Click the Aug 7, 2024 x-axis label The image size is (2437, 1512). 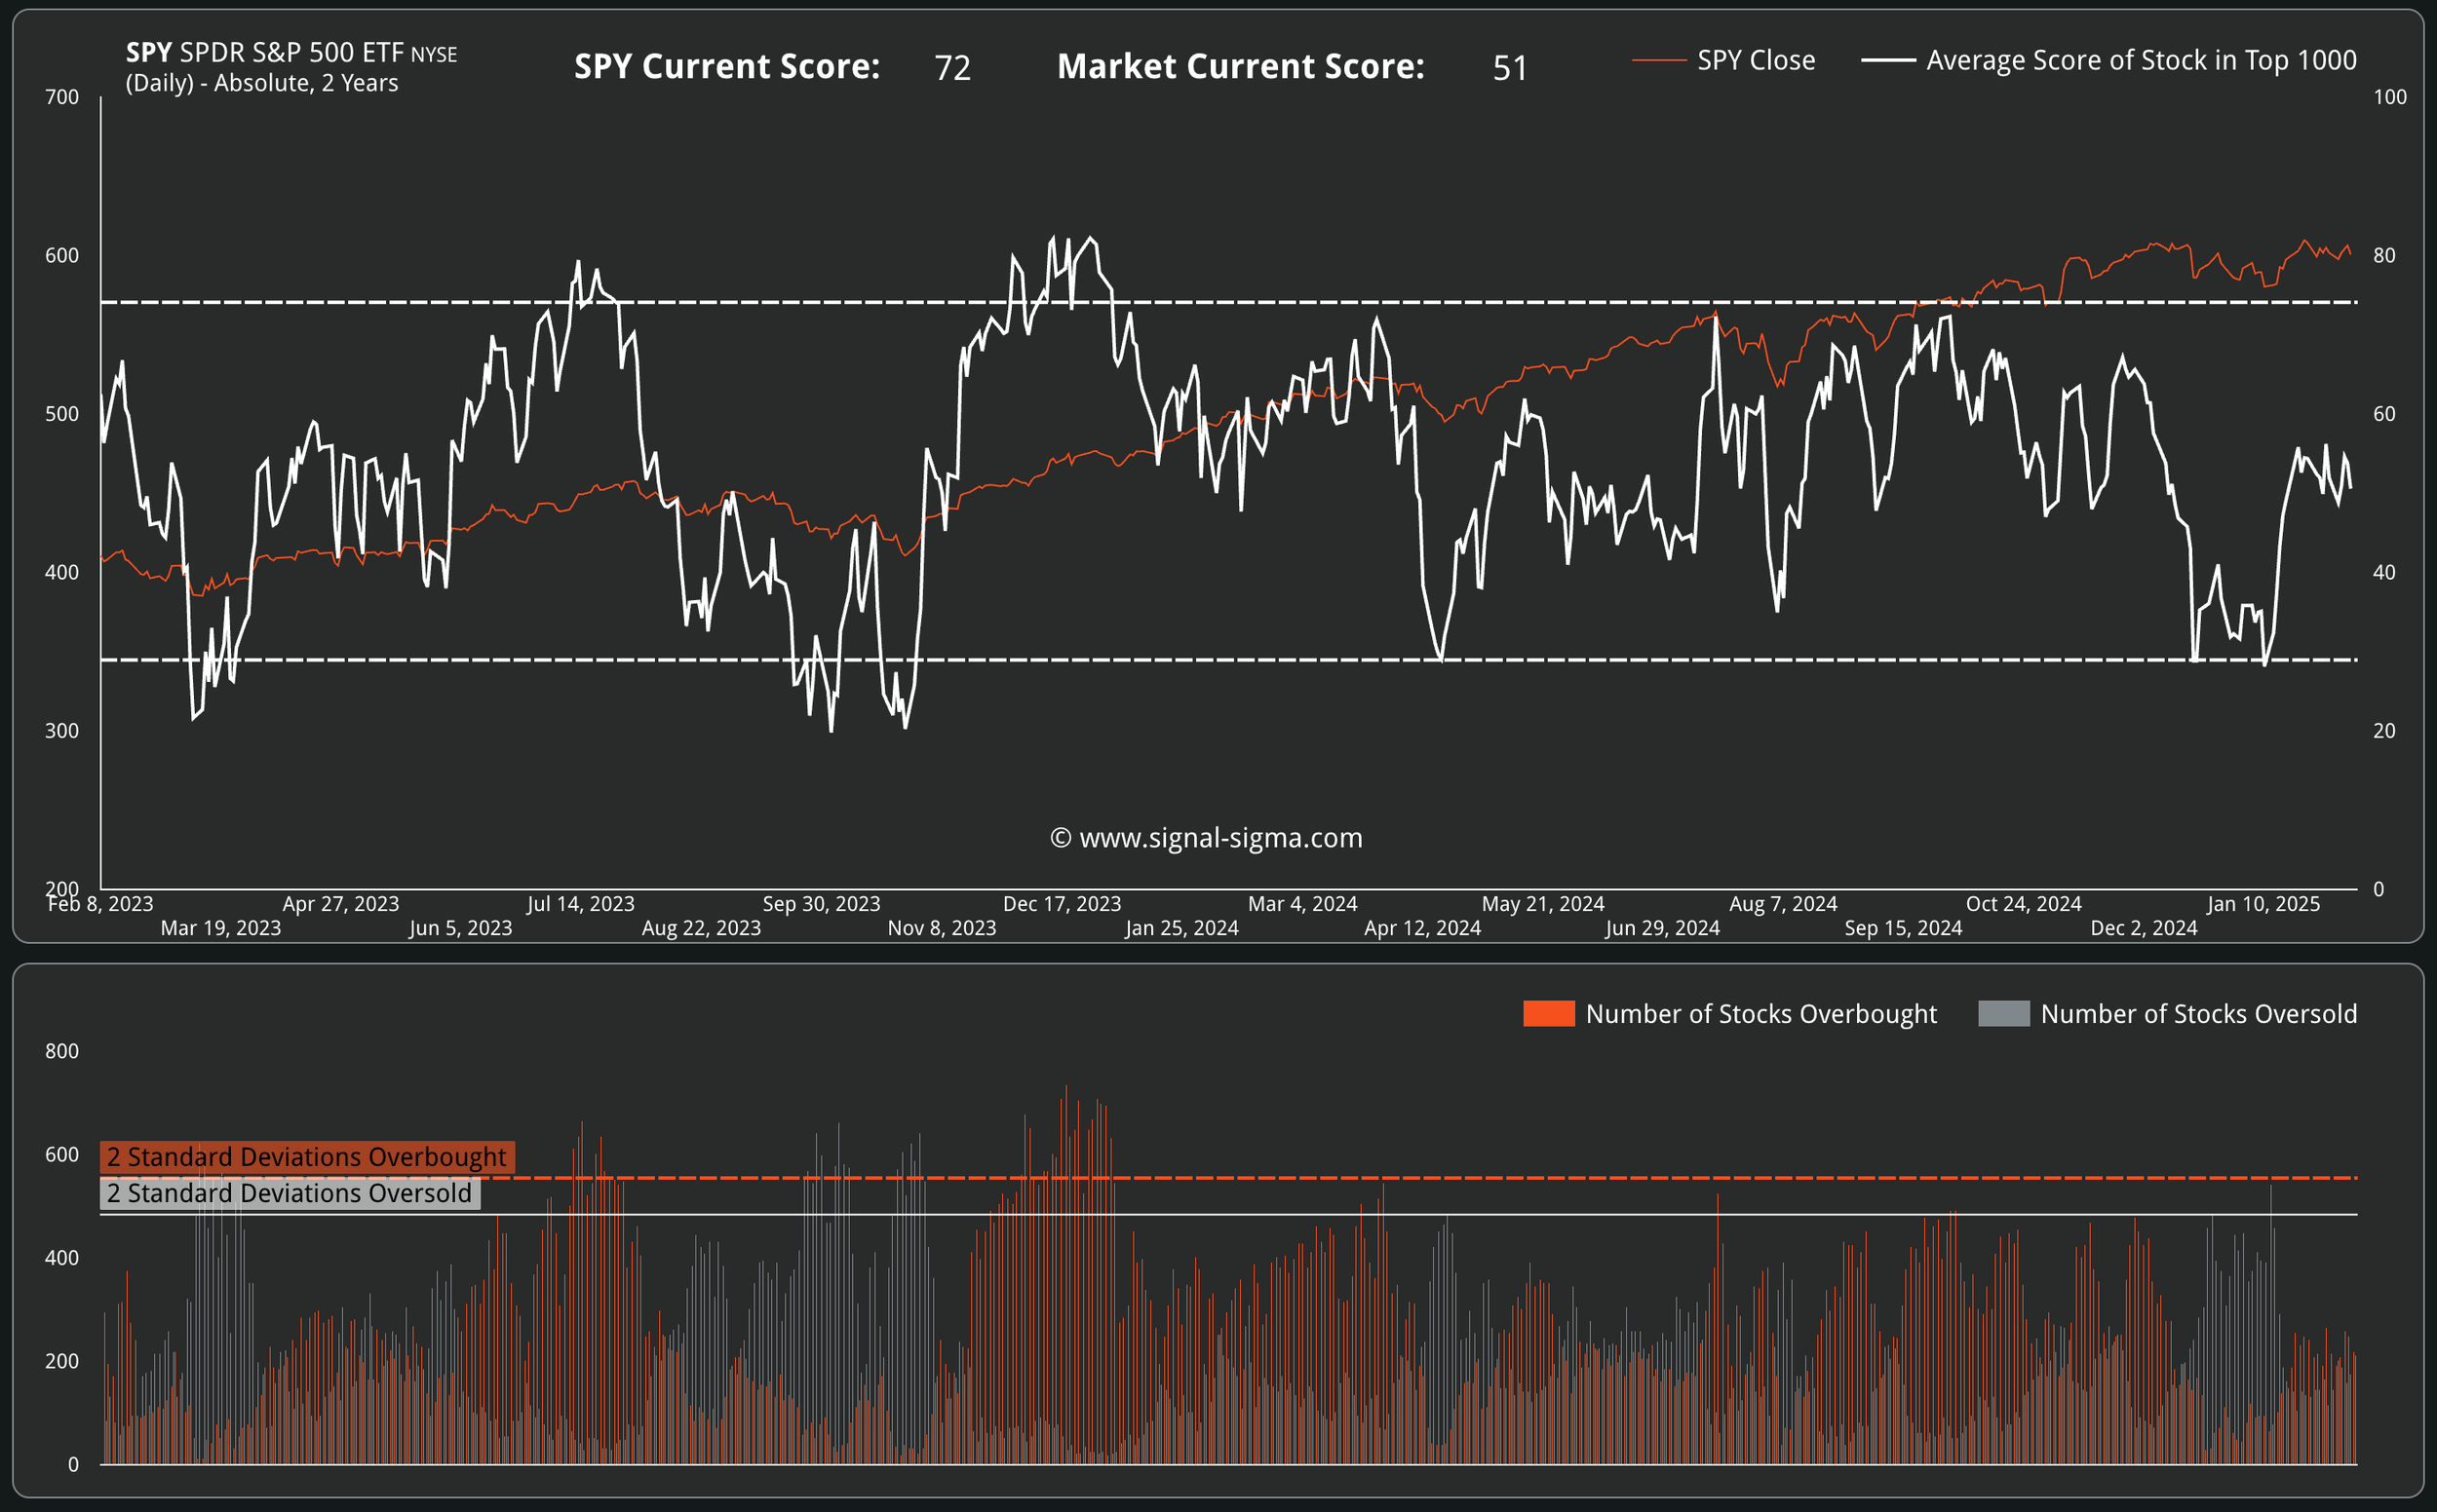click(1783, 904)
